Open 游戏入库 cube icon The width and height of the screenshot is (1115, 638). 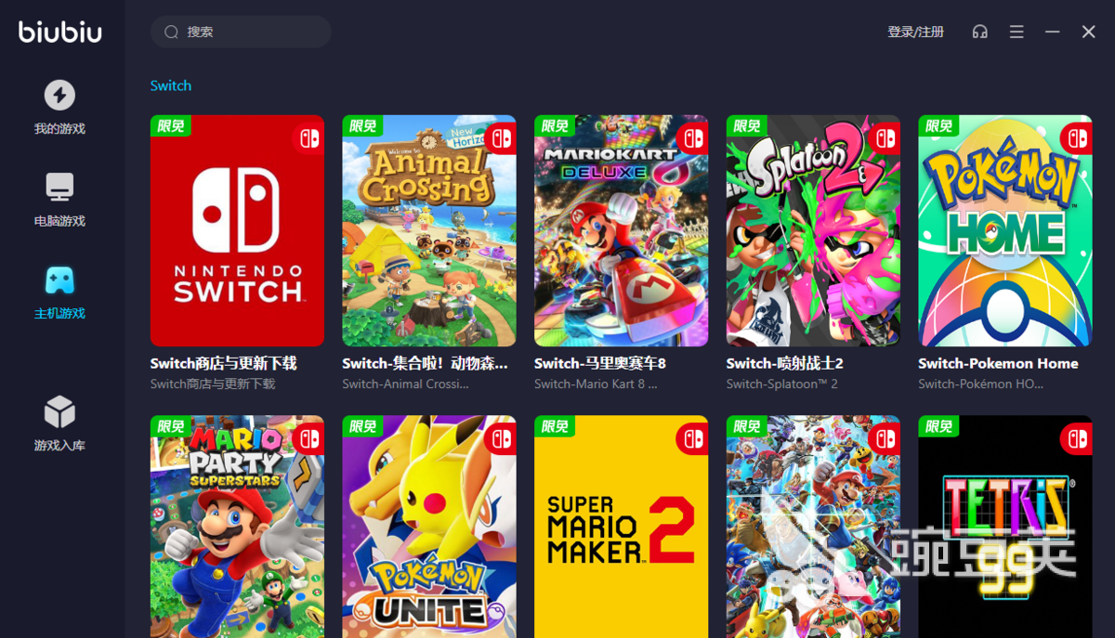[59, 412]
